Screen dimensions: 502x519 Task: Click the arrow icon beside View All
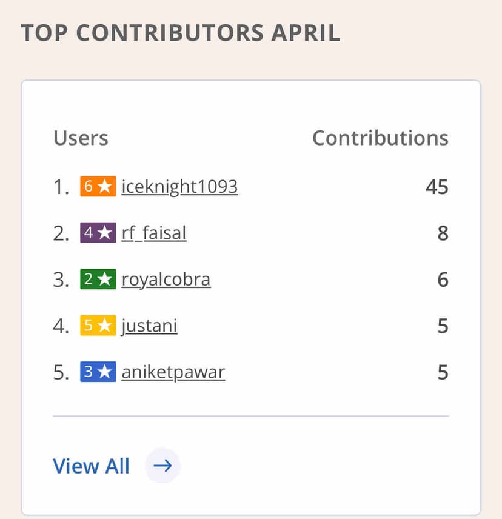coord(162,466)
